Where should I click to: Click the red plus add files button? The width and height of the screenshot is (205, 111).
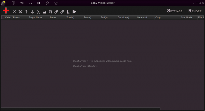(6, 11)
